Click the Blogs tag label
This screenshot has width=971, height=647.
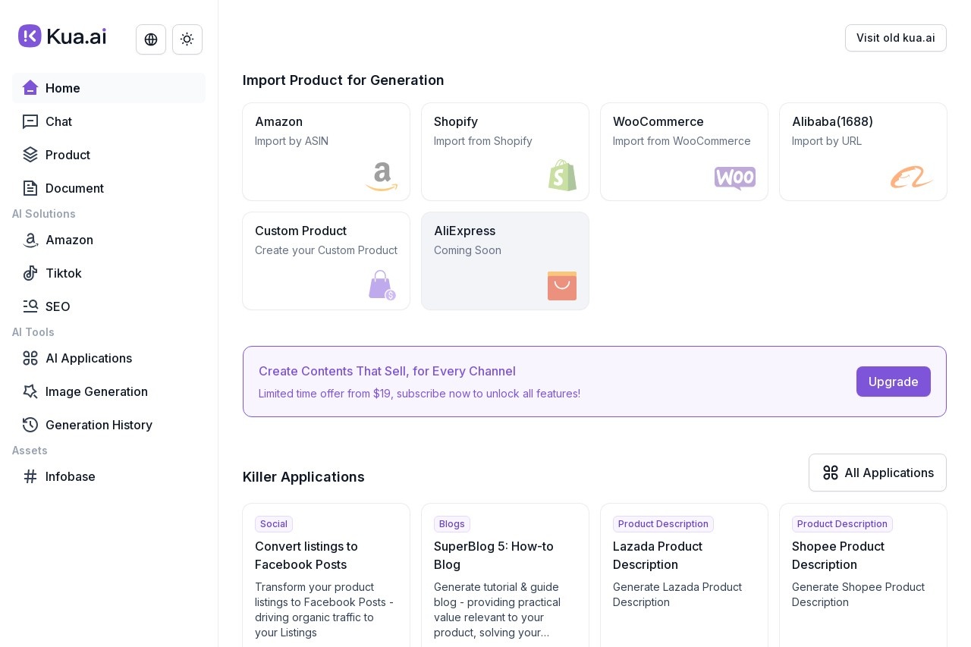click(x=452, y=524)
